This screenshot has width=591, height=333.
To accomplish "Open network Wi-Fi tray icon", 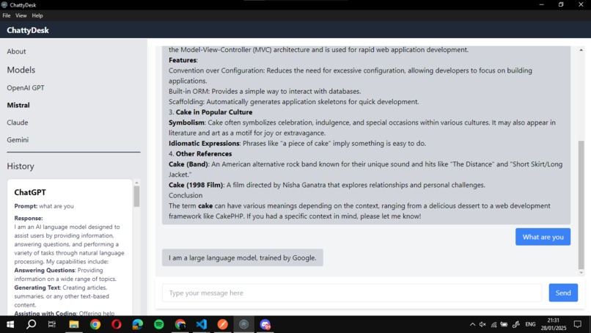I will pyautogui.click(x=493, y=324).
